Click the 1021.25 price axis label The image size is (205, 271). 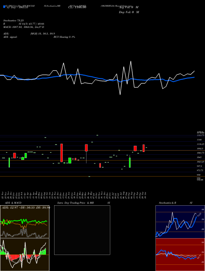point(200,162)
